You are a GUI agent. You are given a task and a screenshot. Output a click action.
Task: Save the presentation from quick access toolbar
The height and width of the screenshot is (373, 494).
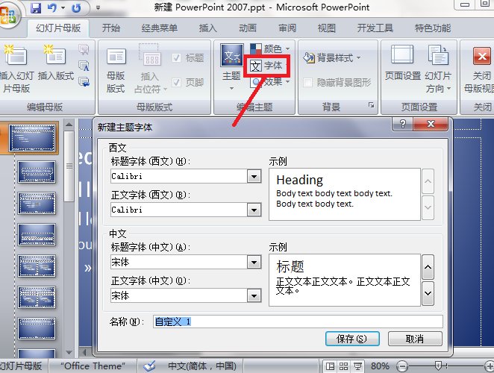(x=36, y=7)
